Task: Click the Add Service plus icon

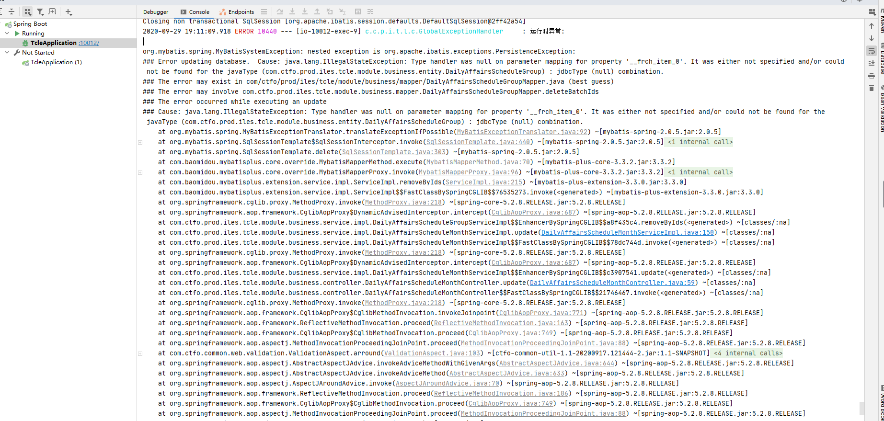Action: point(68,11)
